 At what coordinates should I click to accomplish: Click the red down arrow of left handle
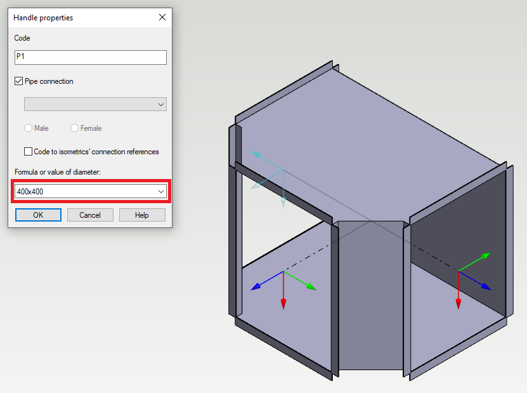pyautogui.click(x=283, y=300)
